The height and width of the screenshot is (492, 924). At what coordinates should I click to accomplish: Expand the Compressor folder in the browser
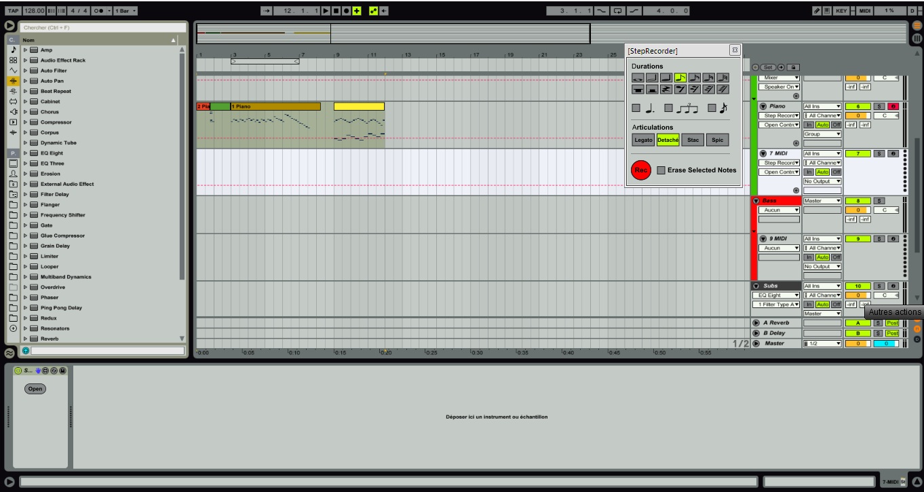pyautogui.click(x=26, y=122)
